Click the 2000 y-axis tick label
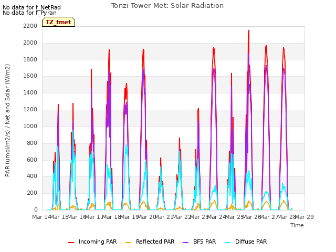This screenshot has width=336, height=252. (x=30, y=43)
